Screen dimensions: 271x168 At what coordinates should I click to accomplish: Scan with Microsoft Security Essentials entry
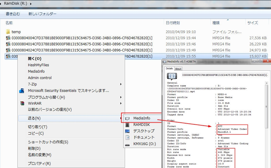click(x=68, y=91)
